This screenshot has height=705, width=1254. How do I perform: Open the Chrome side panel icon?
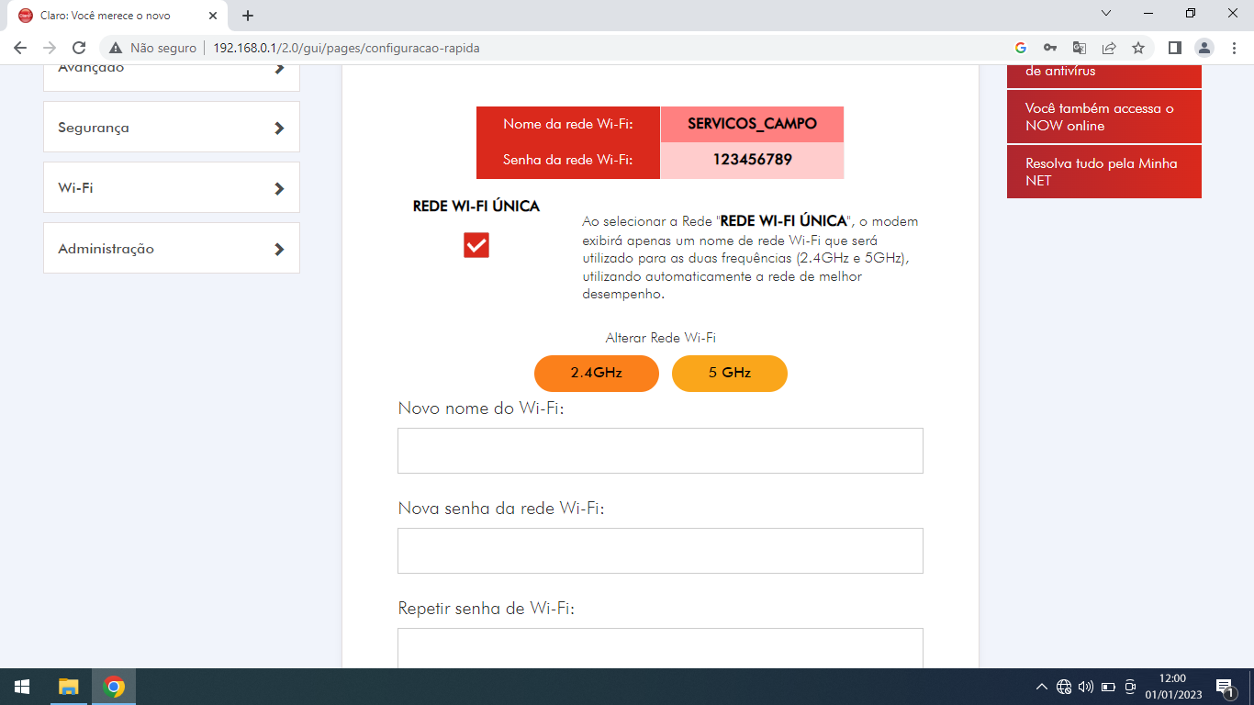pyautogui.click(x=1176, y=47)
